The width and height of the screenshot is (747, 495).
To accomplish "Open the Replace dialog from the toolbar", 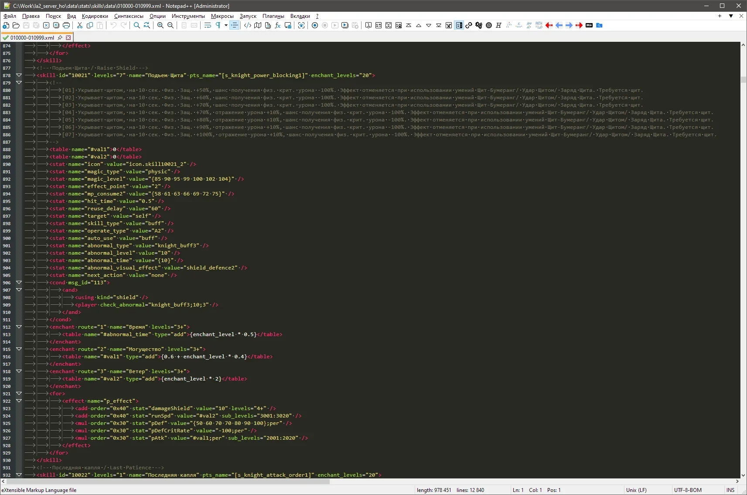I will click(147, 25).
